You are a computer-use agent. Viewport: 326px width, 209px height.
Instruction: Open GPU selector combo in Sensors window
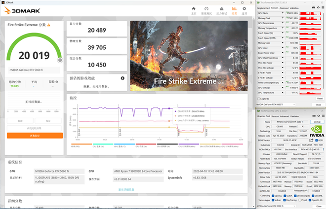pyautogui.click(x=276, y=104)
